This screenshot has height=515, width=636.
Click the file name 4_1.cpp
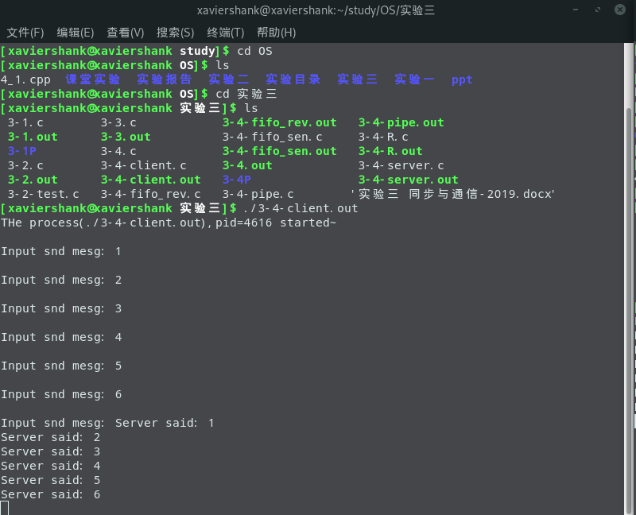[x=25, y=80]
